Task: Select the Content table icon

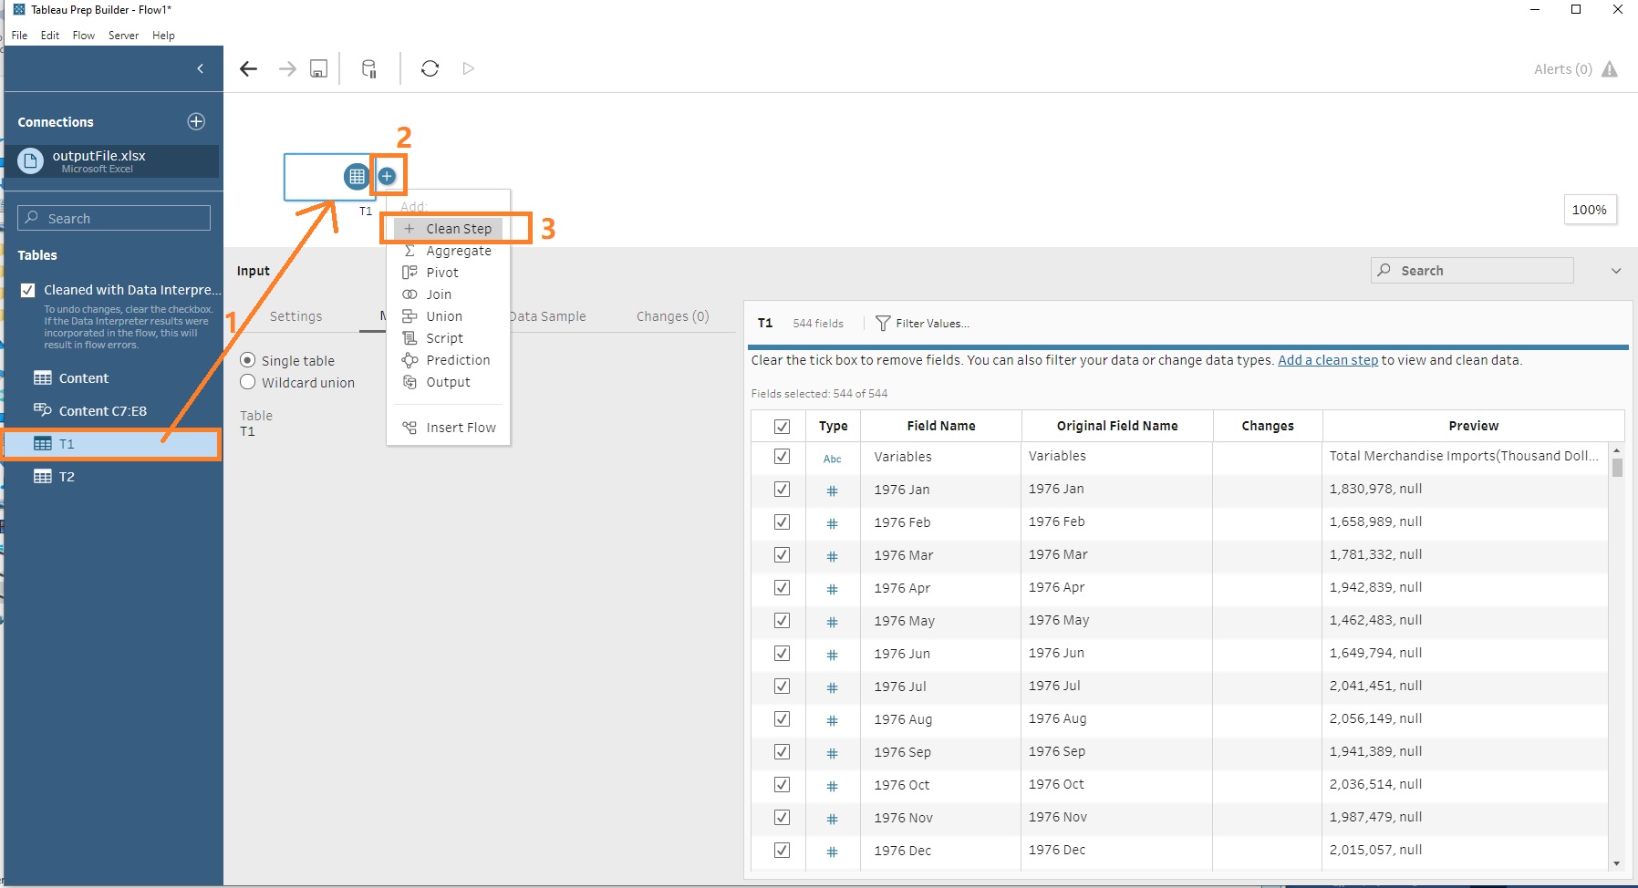Action: [x=43, y=378]
